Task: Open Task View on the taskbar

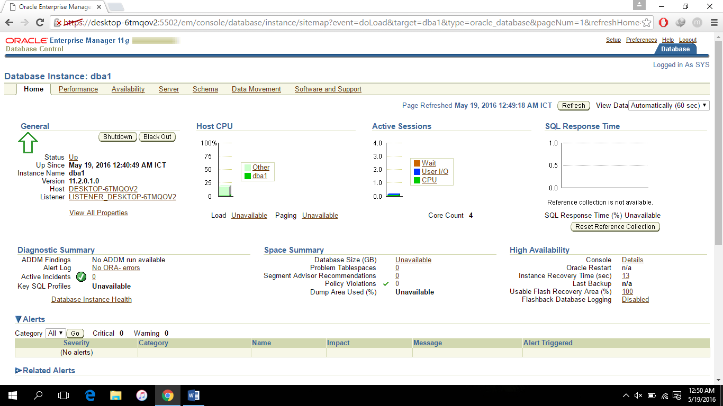Action: (64, 395)
